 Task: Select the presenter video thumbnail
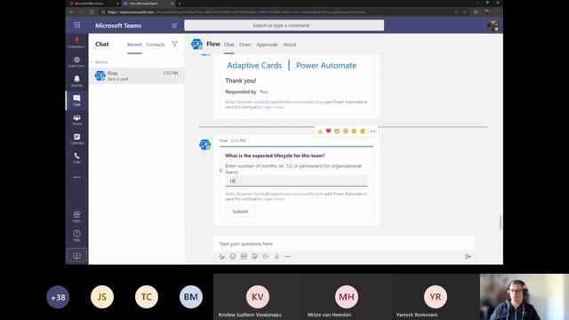(525, 297)
